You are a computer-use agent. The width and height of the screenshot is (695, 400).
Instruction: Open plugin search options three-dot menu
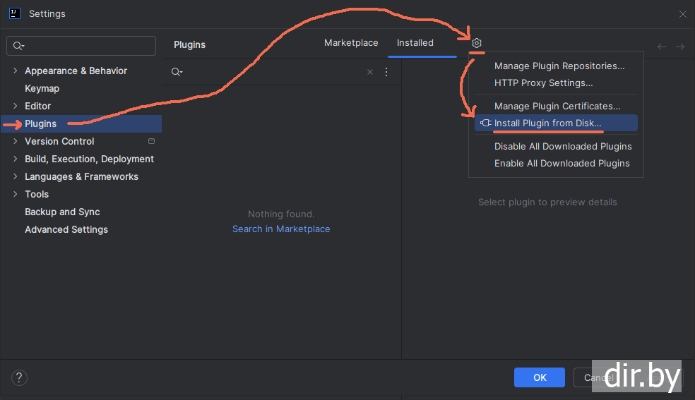click(386, 72)
